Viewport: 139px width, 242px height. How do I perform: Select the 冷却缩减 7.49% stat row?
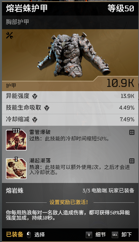pos(70,120)
